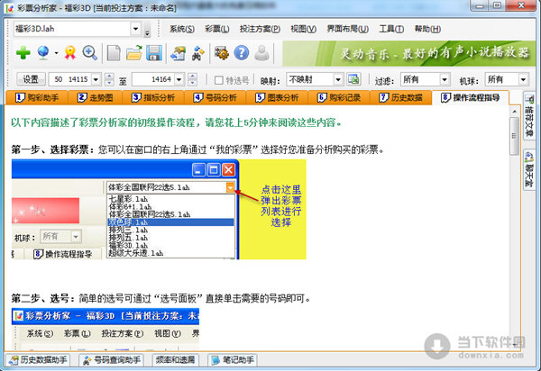Open the 界面布局(U) menu

tap(347, 29)
